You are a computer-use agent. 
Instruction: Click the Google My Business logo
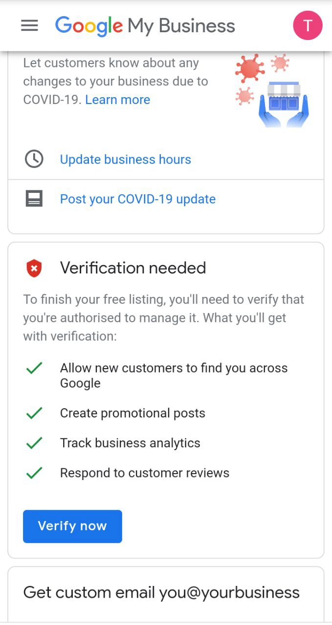point(145,26)
